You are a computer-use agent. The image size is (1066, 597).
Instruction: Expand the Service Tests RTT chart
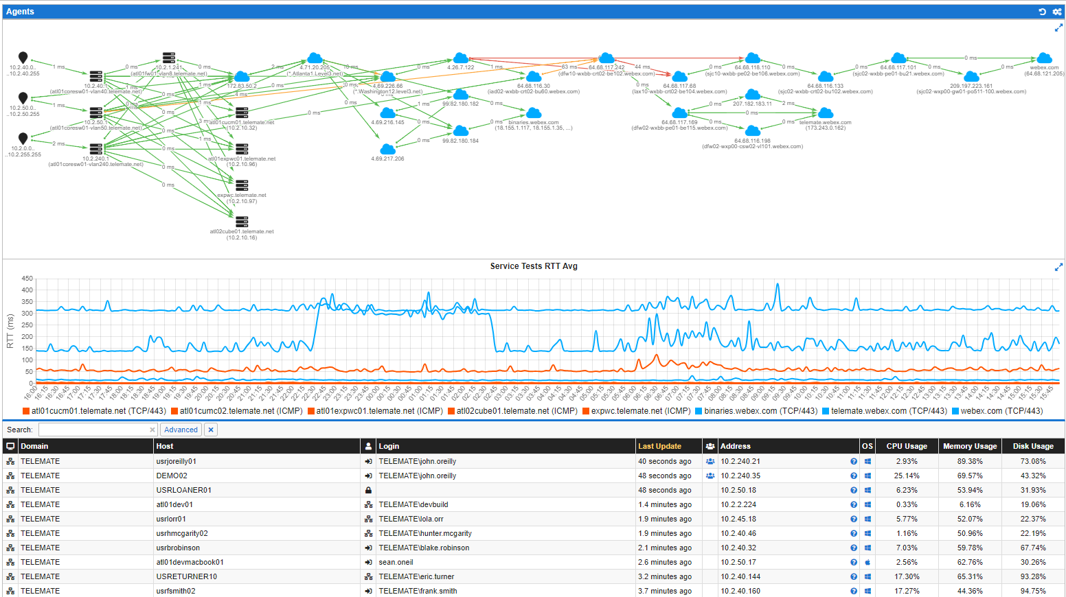1058,267
